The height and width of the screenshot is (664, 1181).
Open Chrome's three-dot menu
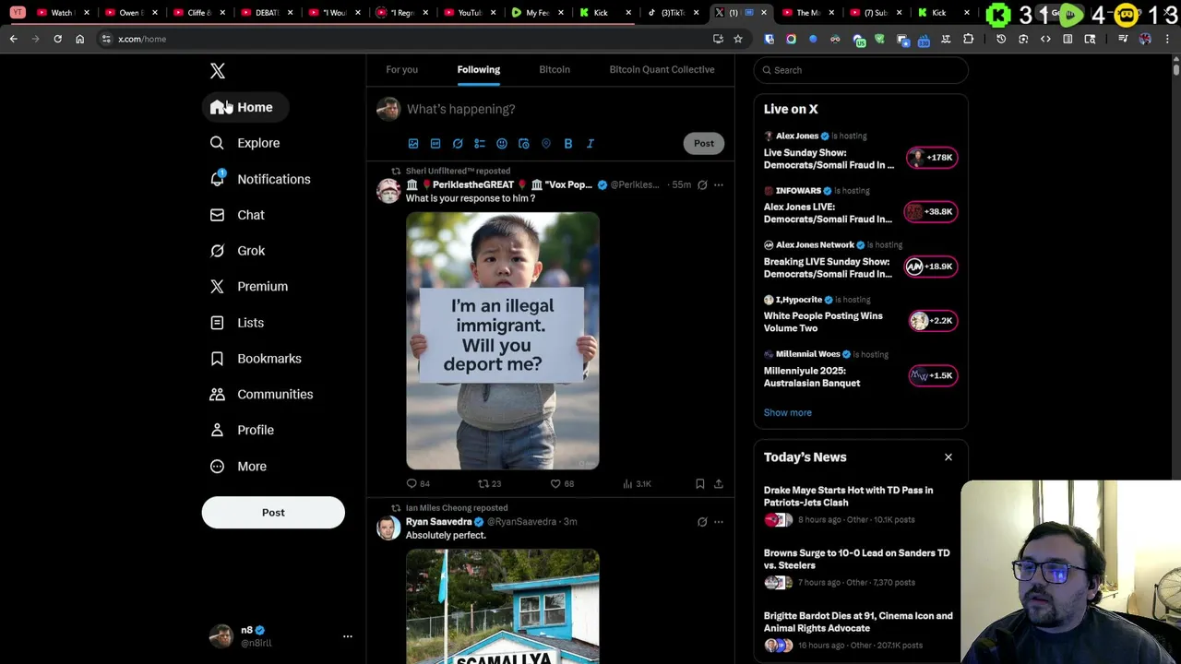[x=1167, y=39]
